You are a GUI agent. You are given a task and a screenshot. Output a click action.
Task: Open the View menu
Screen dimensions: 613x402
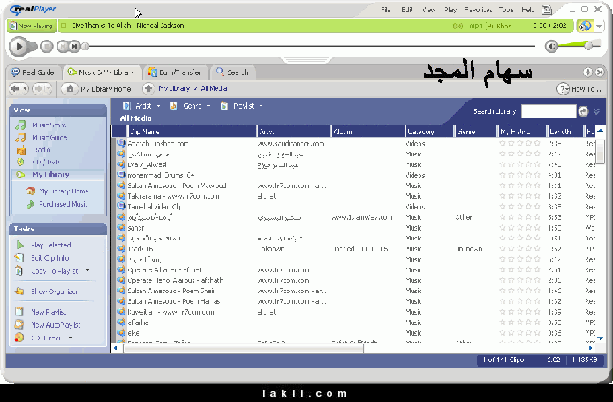[x=429, y=10]
